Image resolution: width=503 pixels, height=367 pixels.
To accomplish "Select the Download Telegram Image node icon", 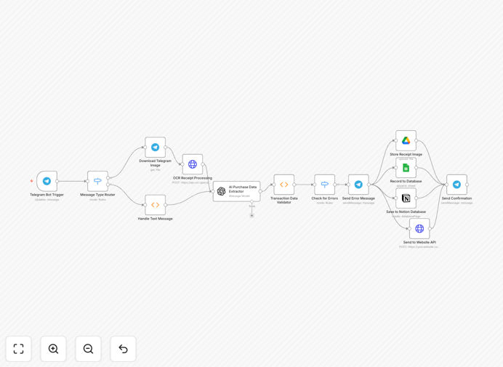I will coord(156,148).
